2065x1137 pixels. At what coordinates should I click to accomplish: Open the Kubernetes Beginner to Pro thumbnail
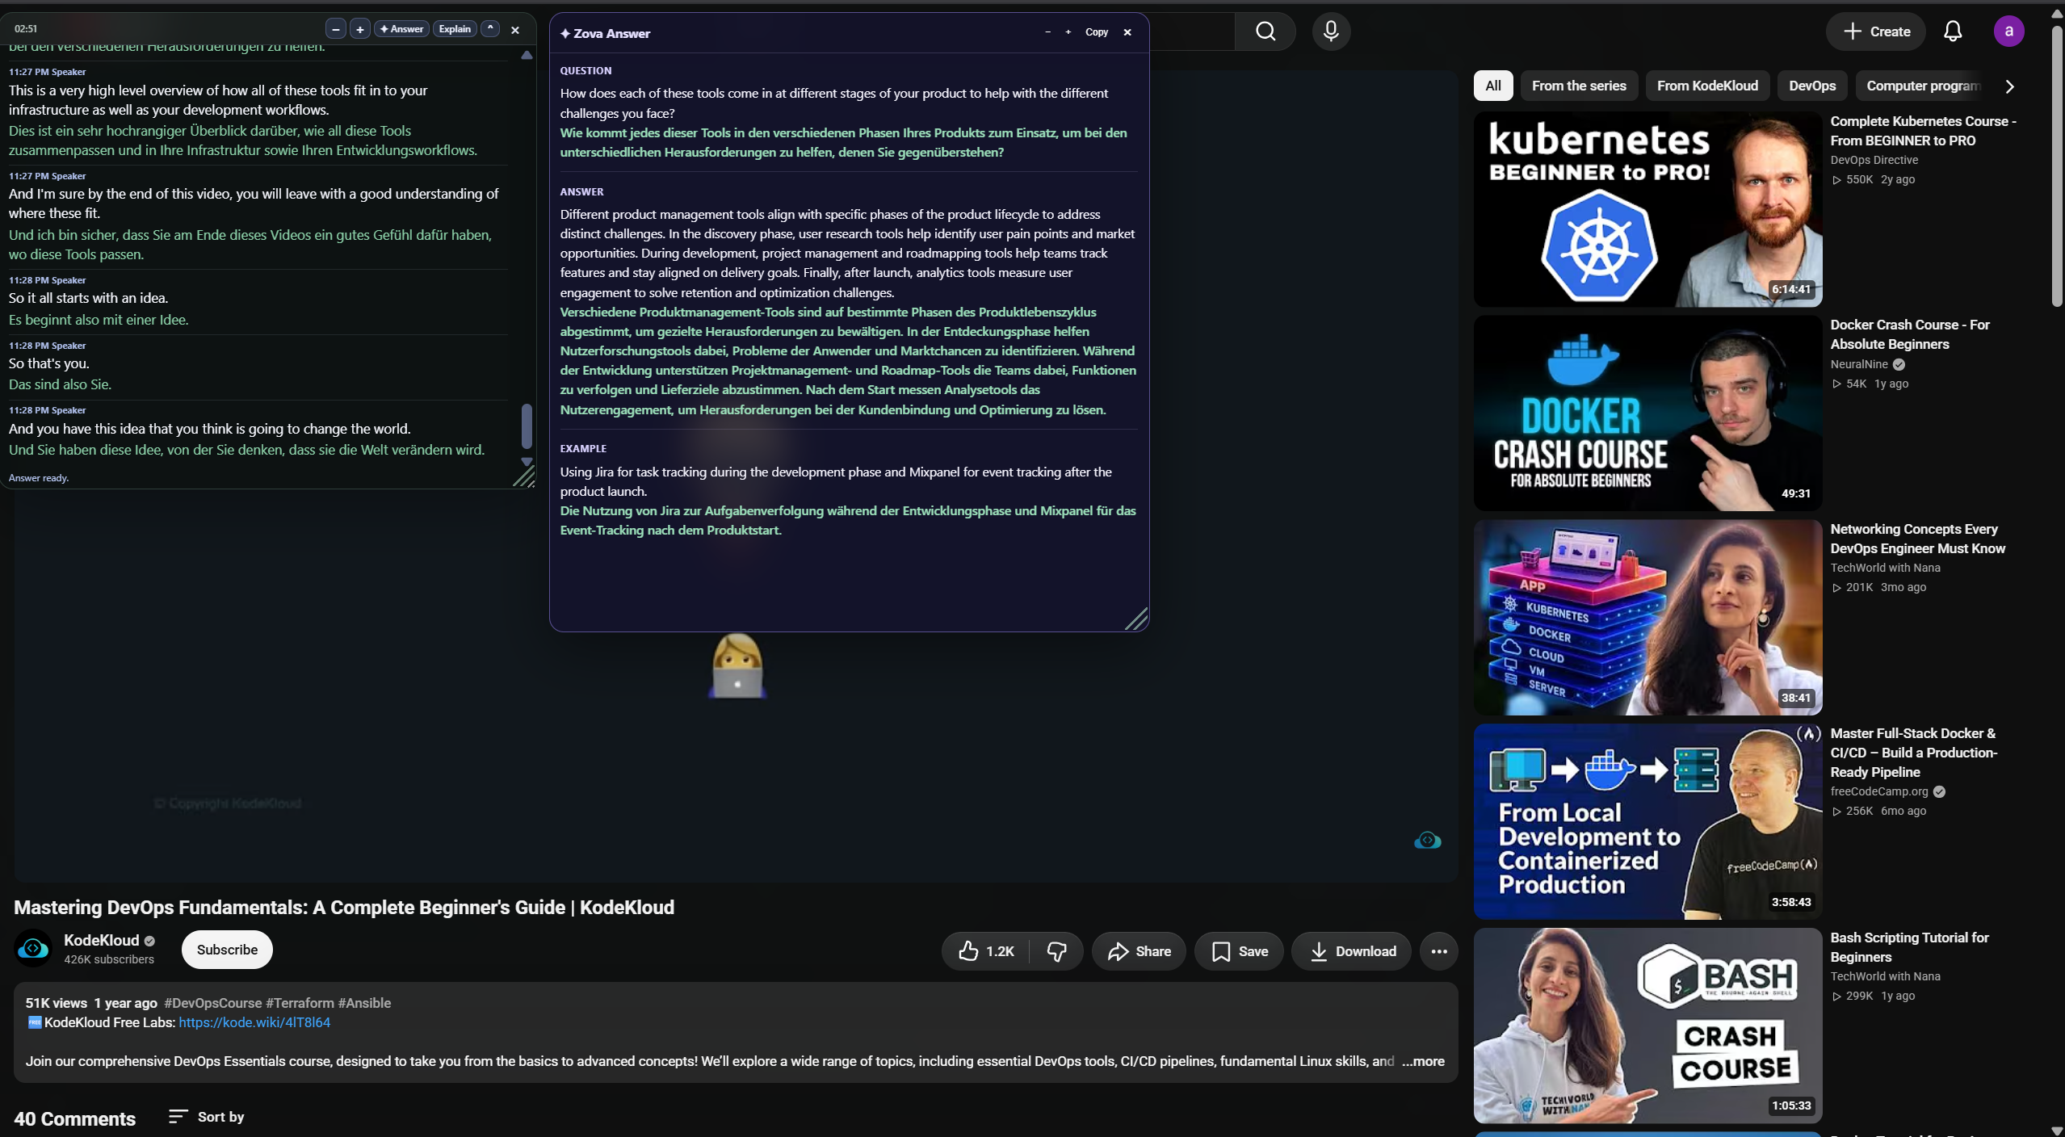1647,209
